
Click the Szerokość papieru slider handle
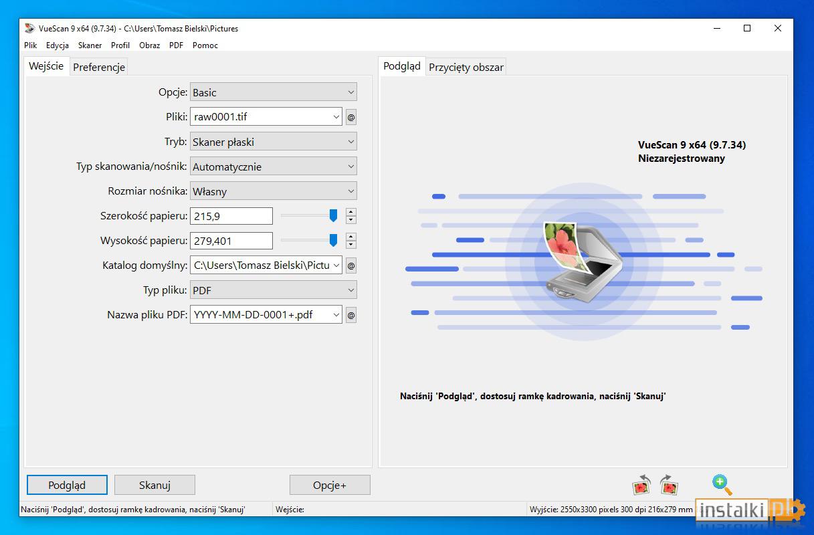(333, 215)
